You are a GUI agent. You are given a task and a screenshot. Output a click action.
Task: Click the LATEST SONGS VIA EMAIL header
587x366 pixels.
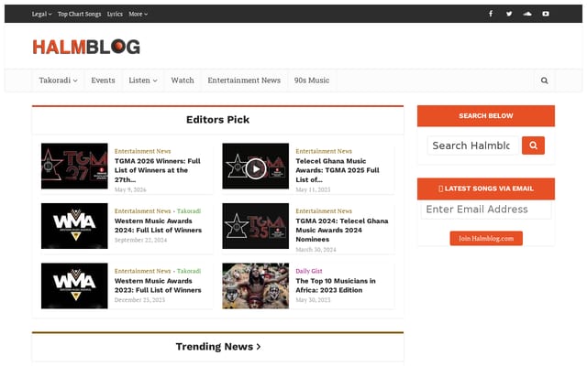pyautogui.click(x=486, y=188)
